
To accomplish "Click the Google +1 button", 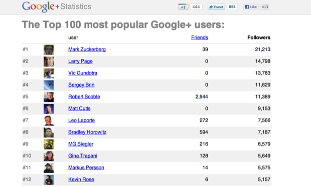I will point(183,7).
